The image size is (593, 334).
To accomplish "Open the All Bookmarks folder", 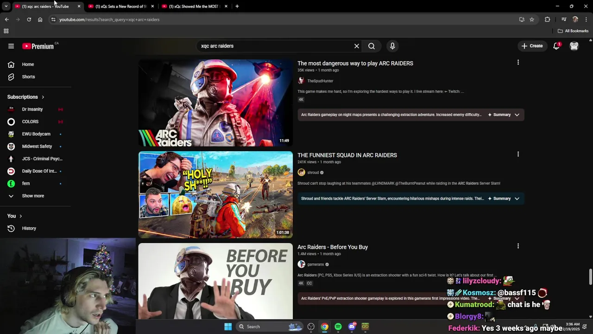I will [x=573, y=31].
